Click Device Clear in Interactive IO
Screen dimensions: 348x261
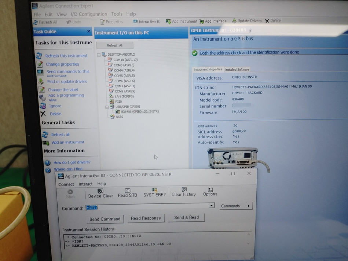point(100,193)
